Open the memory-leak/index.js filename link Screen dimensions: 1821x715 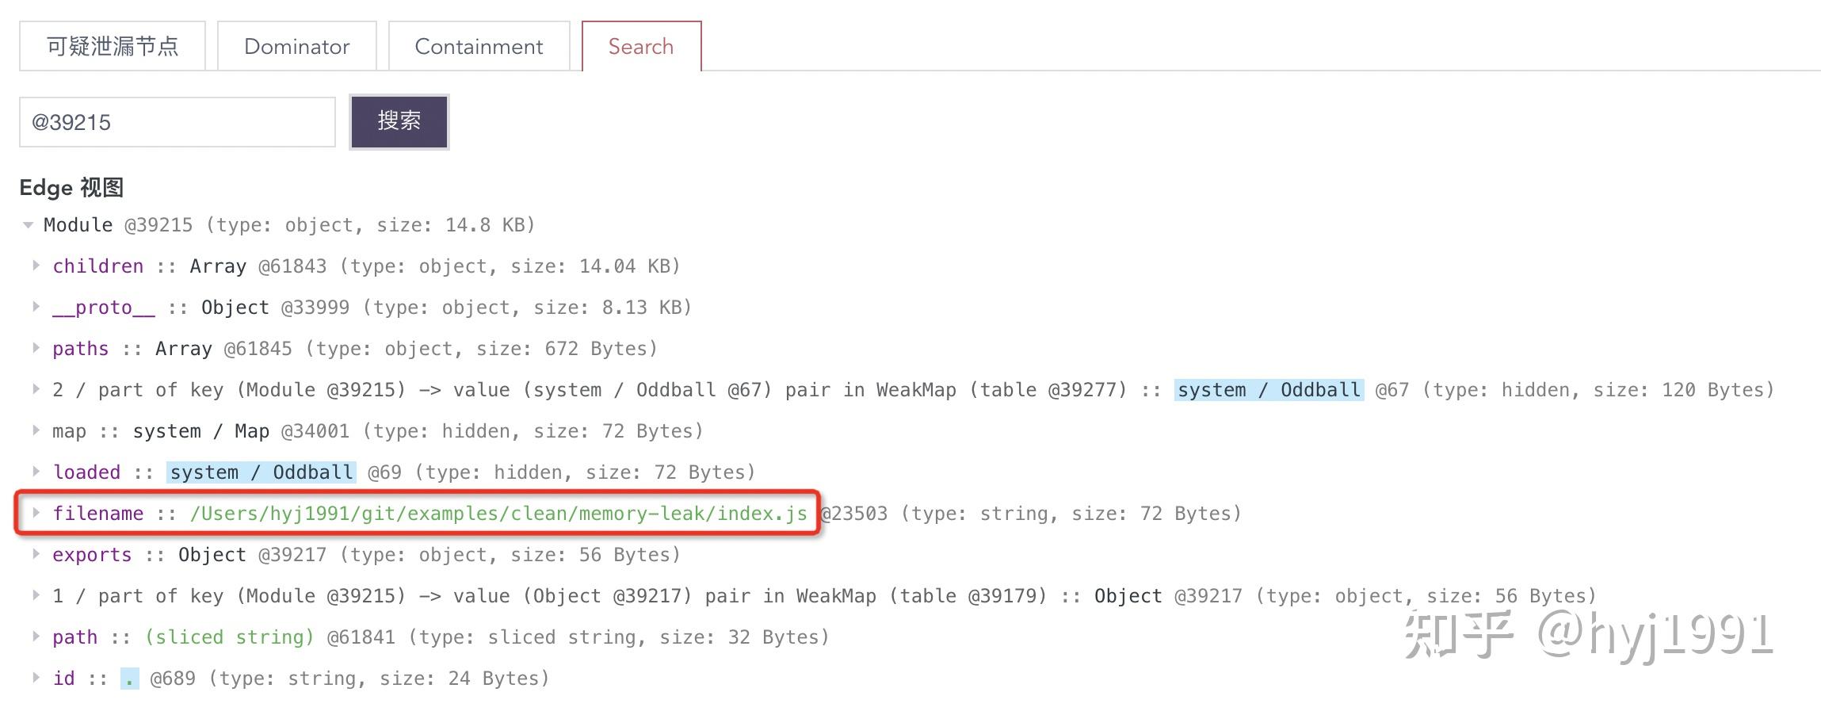[x=499, y=513]
